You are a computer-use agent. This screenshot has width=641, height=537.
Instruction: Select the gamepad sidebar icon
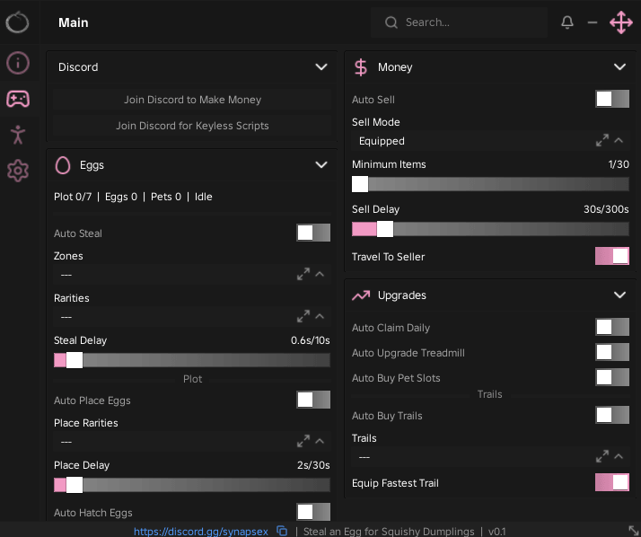click(x=18, y=99)
